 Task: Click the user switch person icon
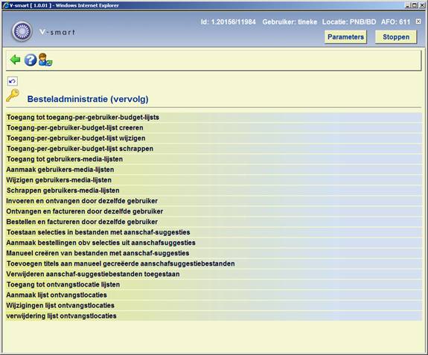coord(45,60)
